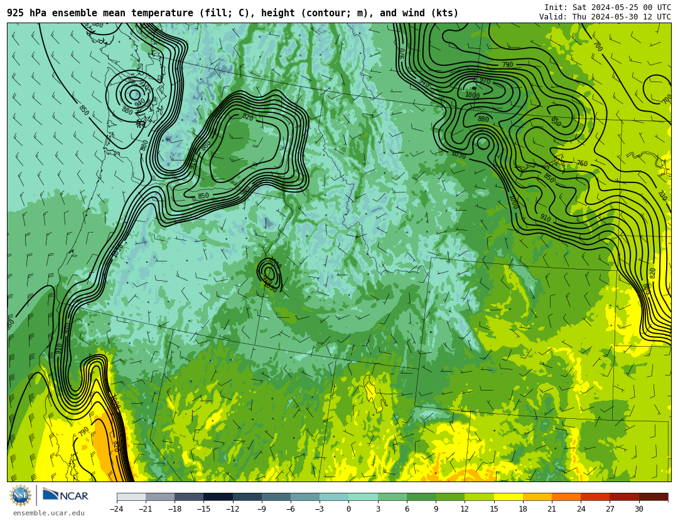Click the '3' colorbar label
This screenshot has height=521, width=678.
(x=378, y=509)
